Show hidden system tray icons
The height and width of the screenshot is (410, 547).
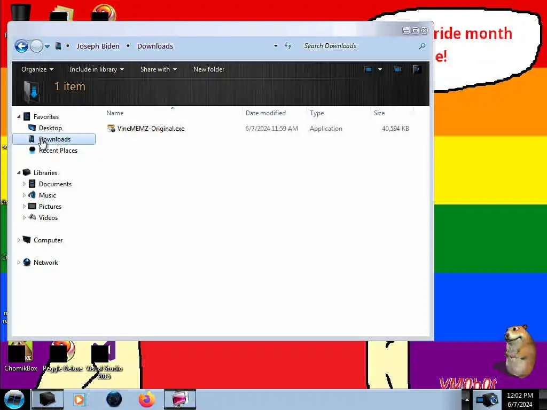coord(466,400)
